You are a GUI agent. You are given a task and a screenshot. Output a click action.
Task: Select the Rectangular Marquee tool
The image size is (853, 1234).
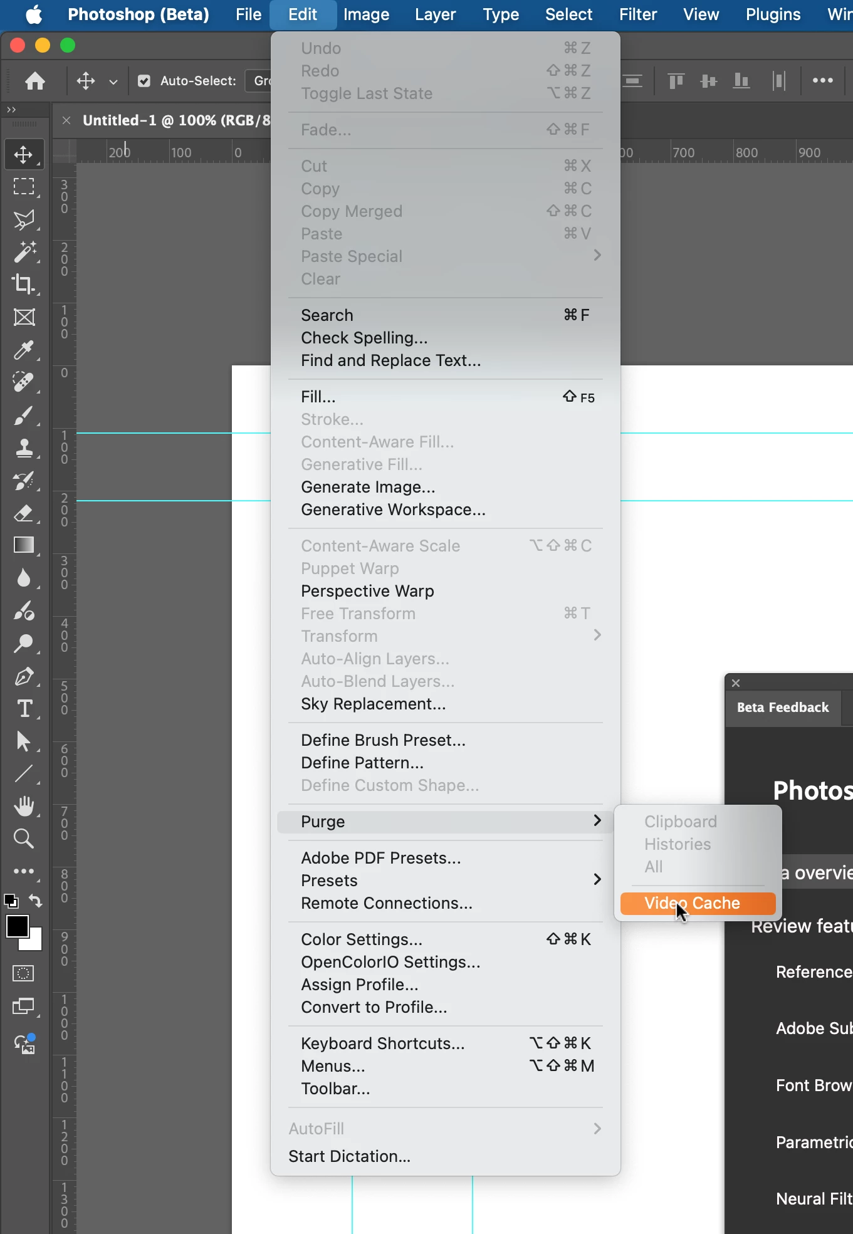pyautogui.click(x=24, y=187)
